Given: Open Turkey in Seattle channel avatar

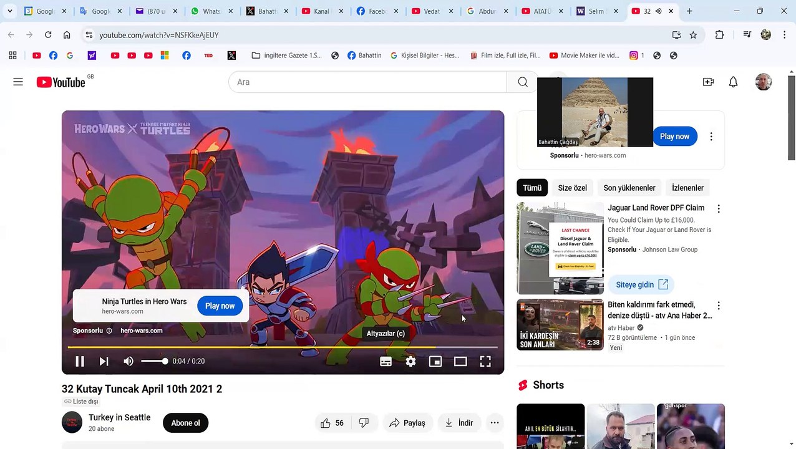Looking at the screenshot, I should pyautogui.click(x=72, y=422).
